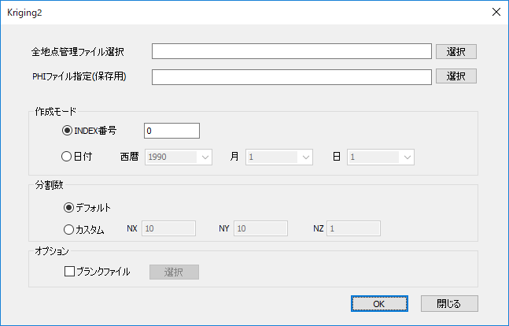Click 選択 button next to ブランクファイル
Screen dimensions: 509x326
pos(174,272)
